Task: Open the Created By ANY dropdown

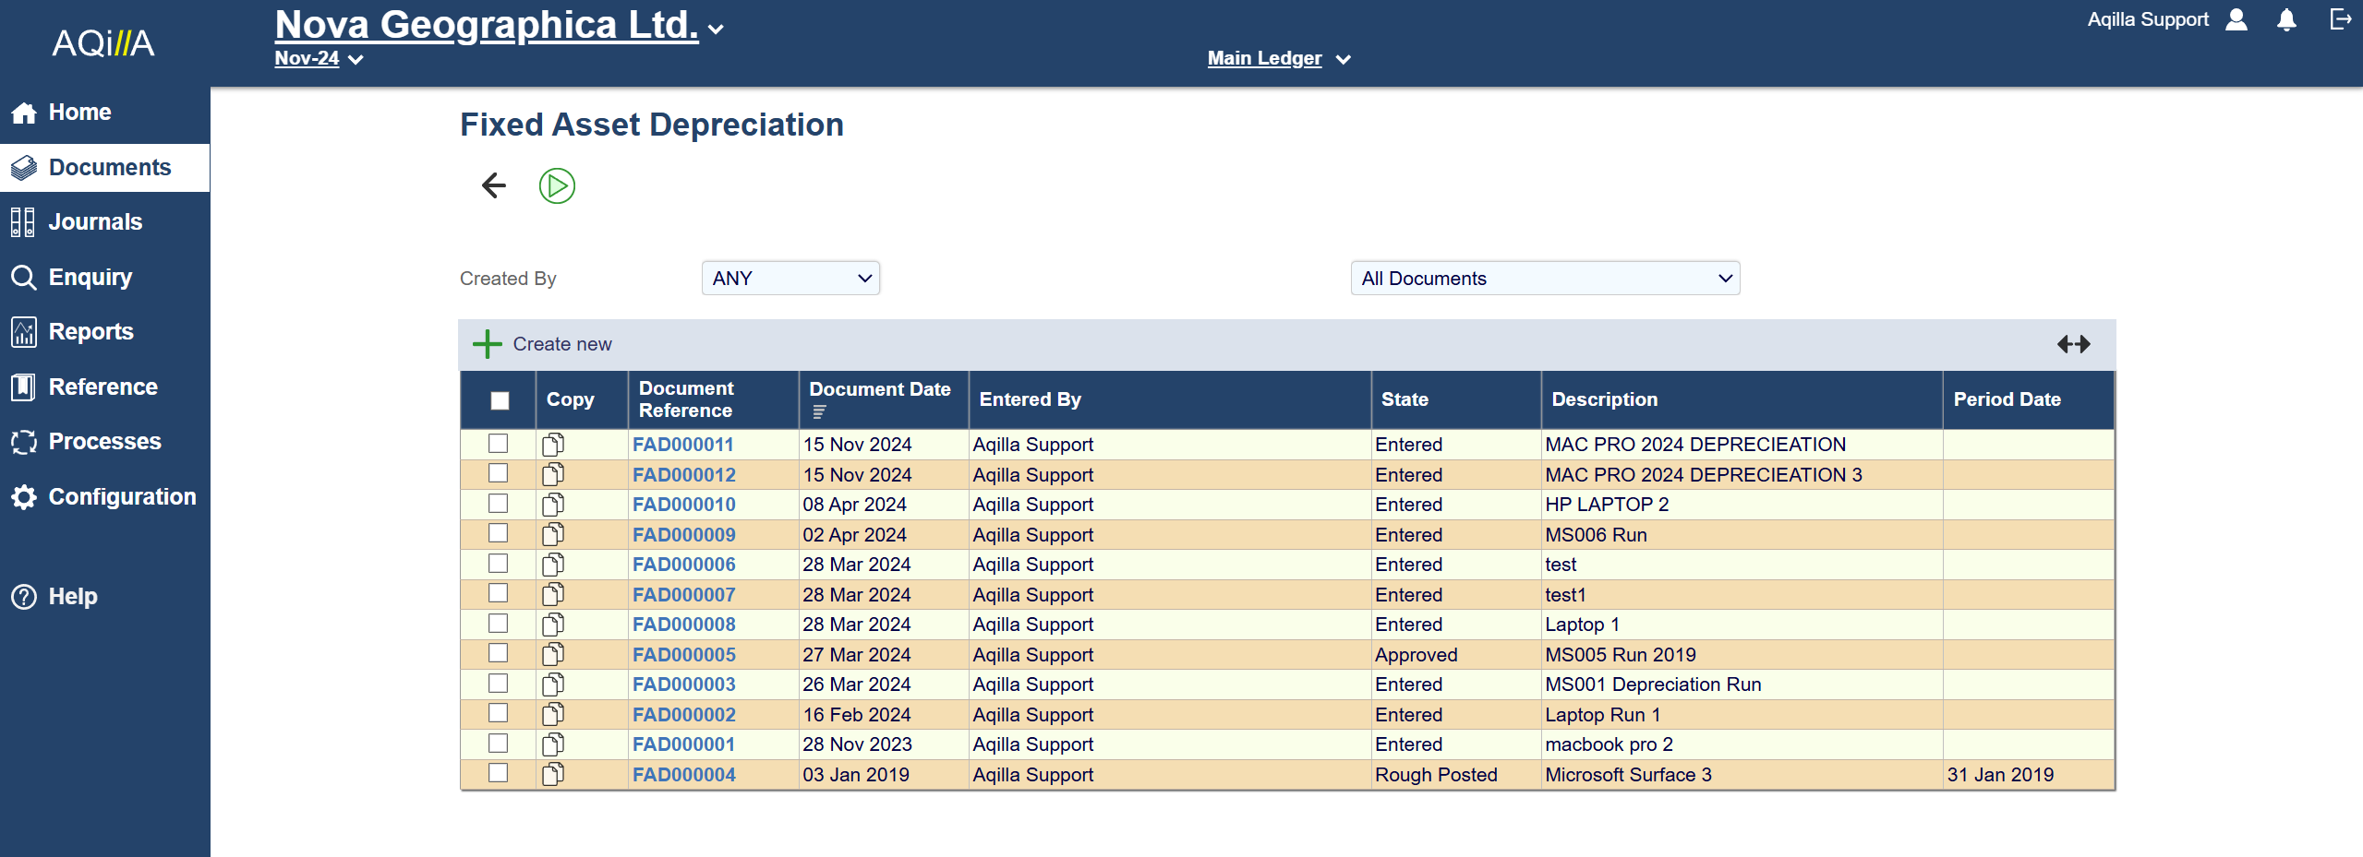Action: (790, 279)
